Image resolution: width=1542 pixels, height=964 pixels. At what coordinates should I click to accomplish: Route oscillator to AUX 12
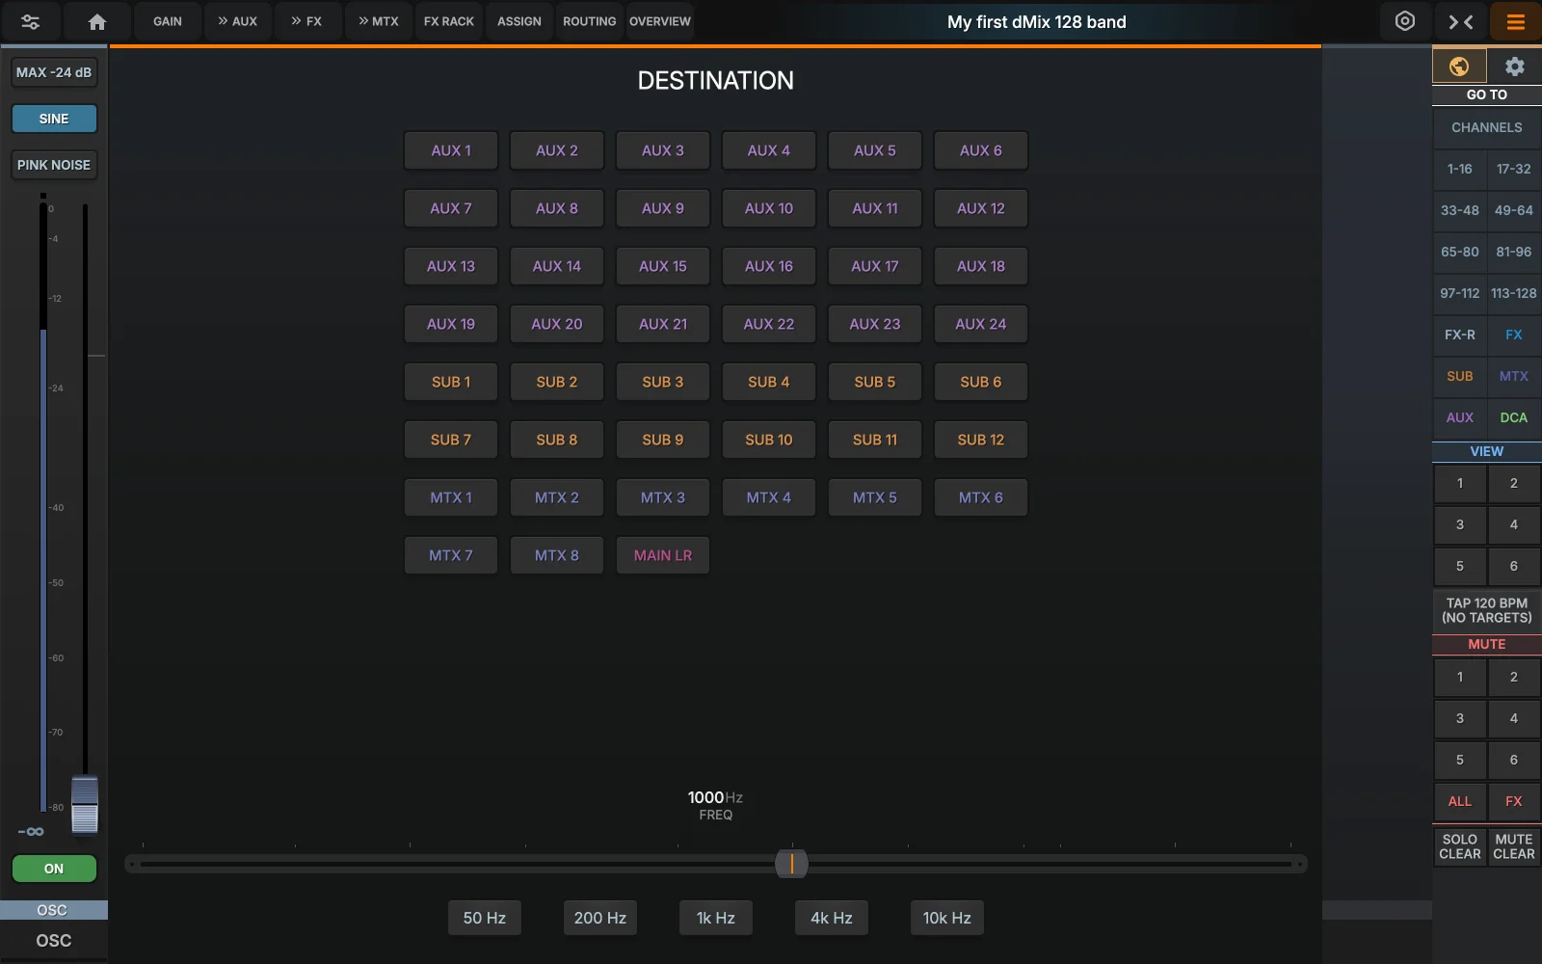click(x=981, y=208)
